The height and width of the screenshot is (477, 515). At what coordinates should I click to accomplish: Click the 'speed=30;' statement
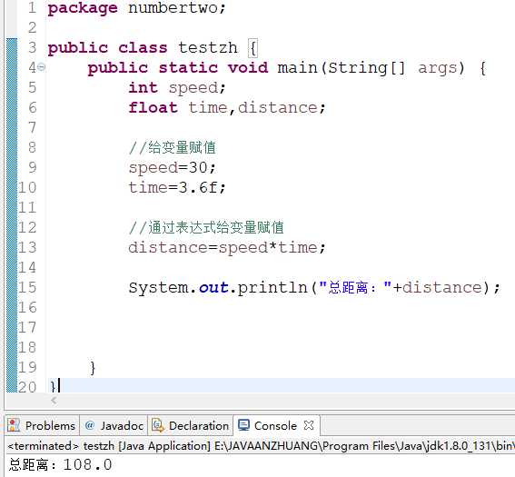point(172,168)
